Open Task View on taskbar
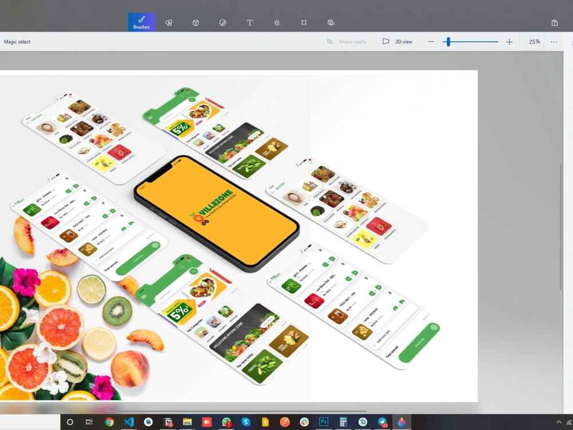This screenshot has height=430, width=573. 89,422
